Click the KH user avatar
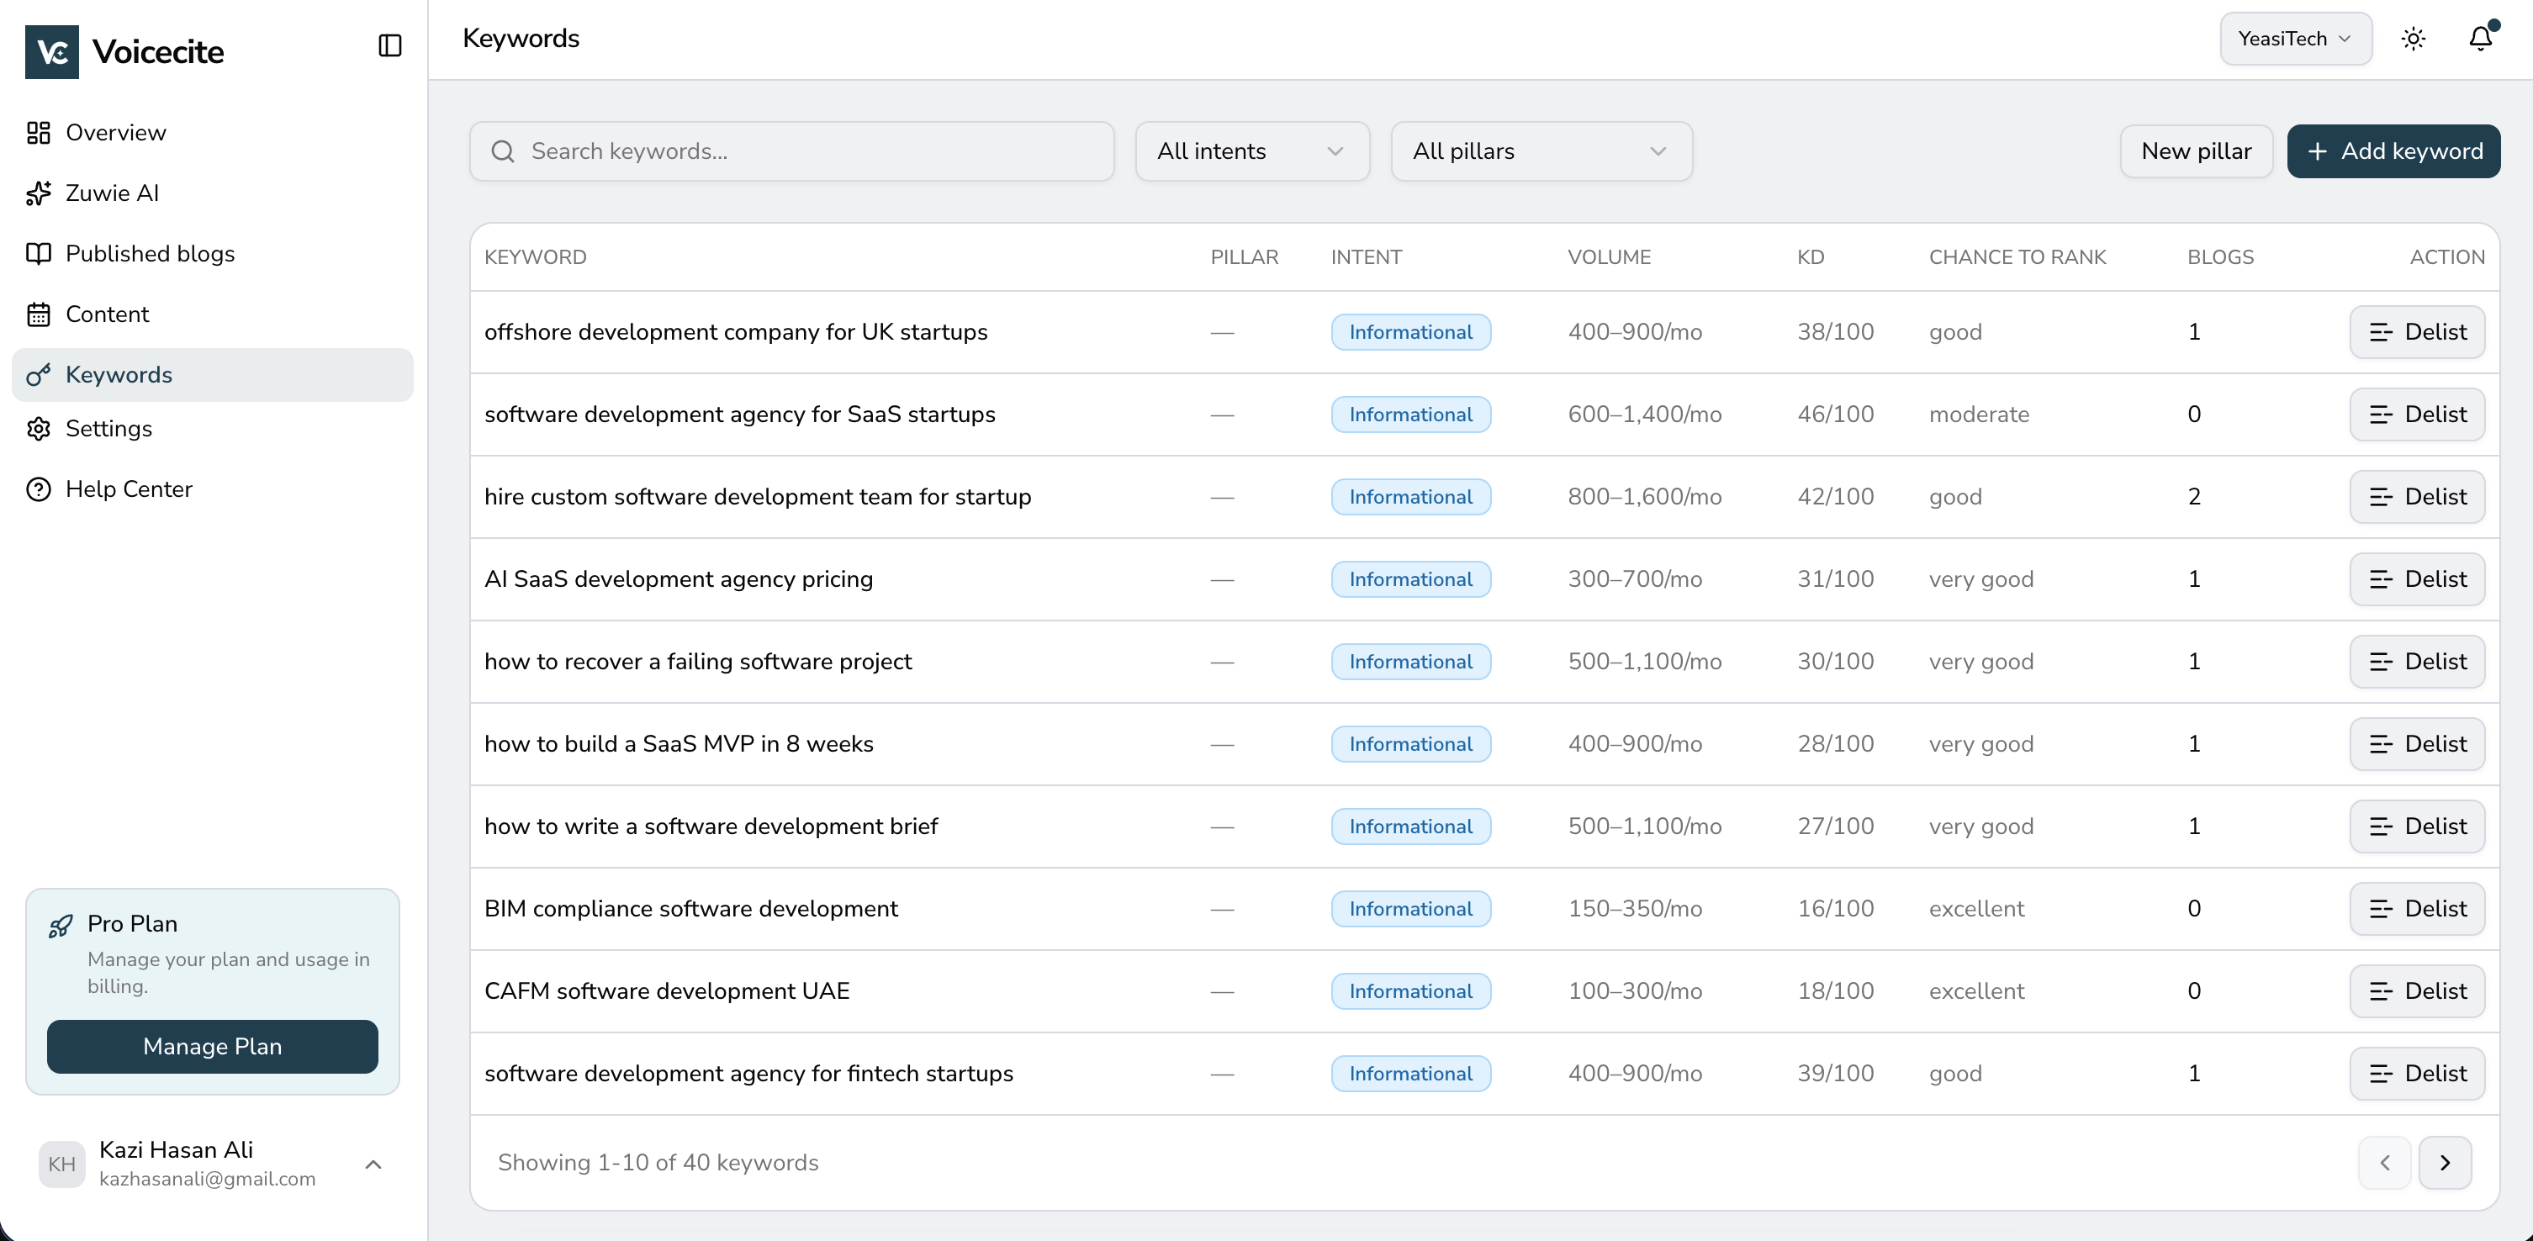The image size is (2533, 1241). 61,1164
